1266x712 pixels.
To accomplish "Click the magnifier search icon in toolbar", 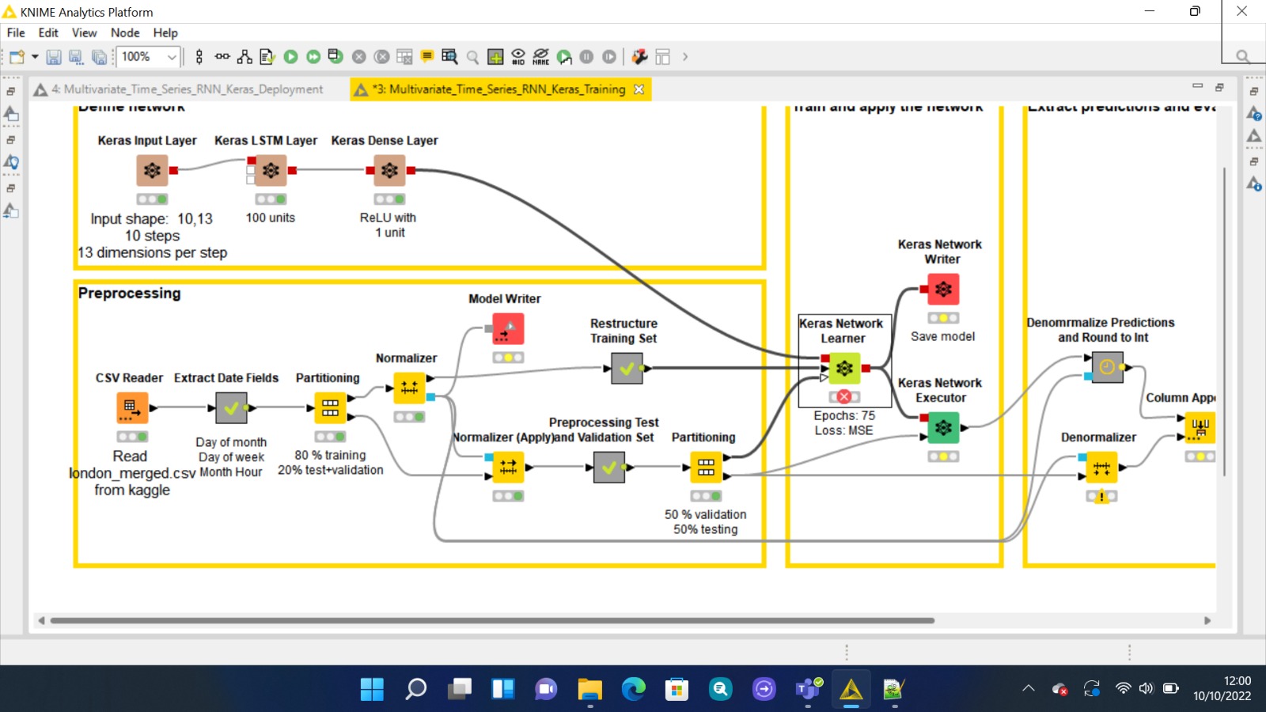I will pyautogui.click(x=472, y=57).
